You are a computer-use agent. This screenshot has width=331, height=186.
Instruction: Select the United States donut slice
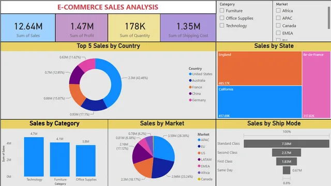pyautogui.click(x=115, y=82)
